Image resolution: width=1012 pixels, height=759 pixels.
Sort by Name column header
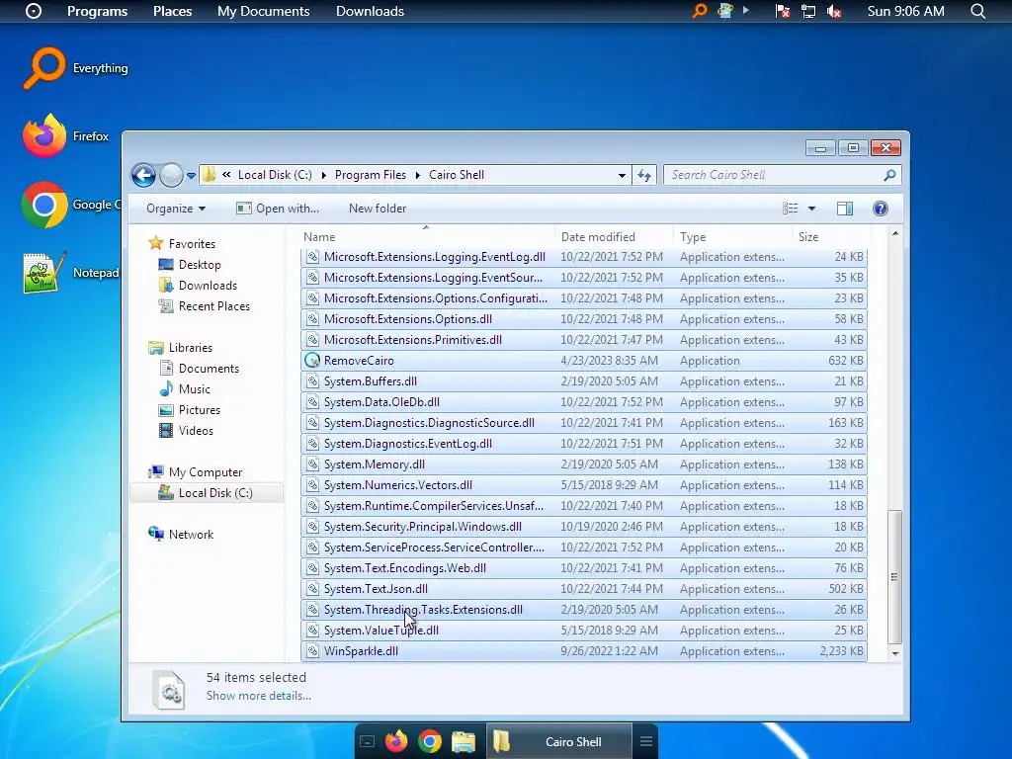[426, 237]
